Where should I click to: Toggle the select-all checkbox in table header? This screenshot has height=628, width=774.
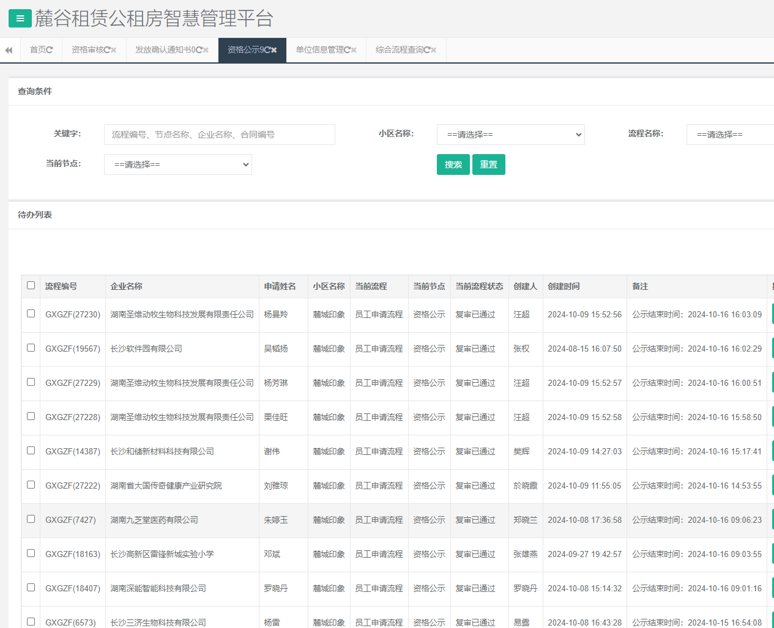pos(31,286)
